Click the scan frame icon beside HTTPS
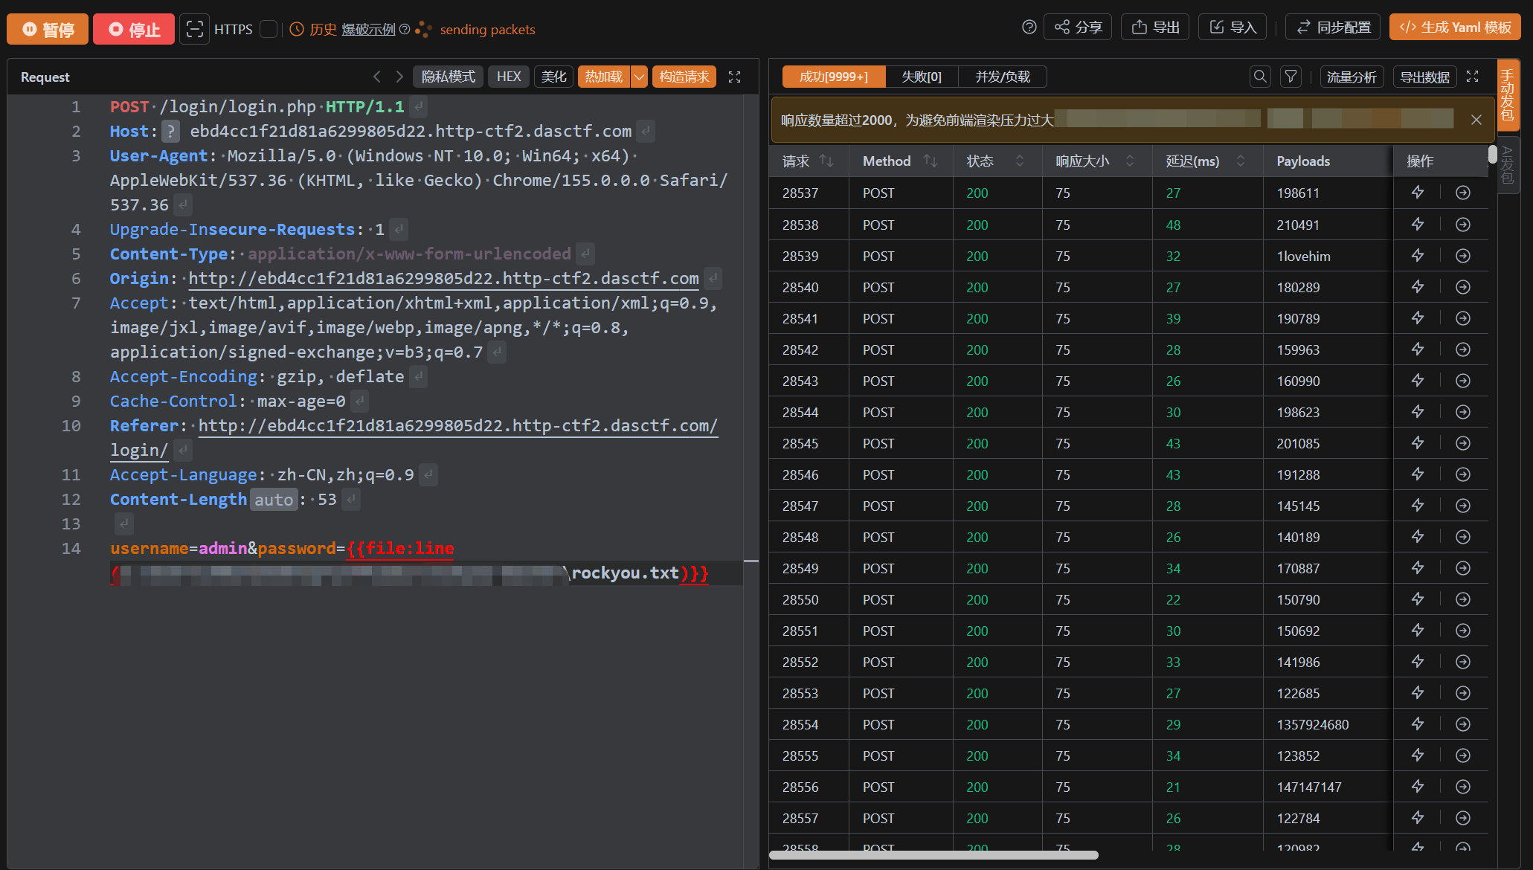Screen dimensions: 1533x870 tap(194, 29)
